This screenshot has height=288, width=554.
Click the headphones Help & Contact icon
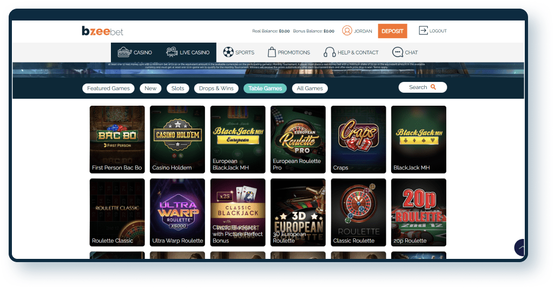point(329,52)
